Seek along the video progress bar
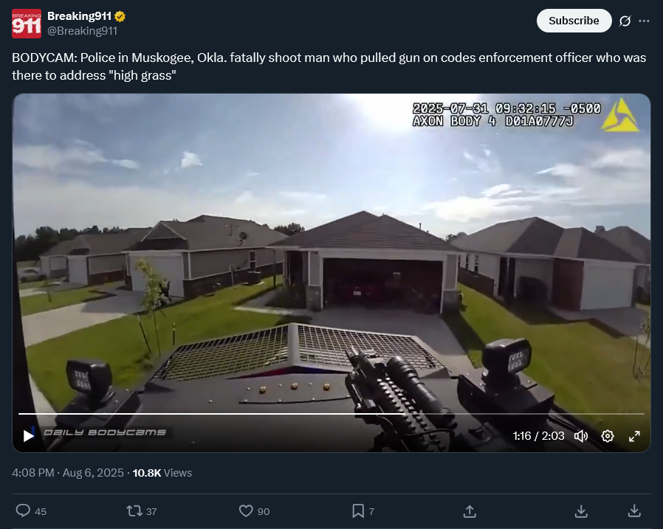The height and width of the screenshot is (529, 663). (x=331, y=414)
